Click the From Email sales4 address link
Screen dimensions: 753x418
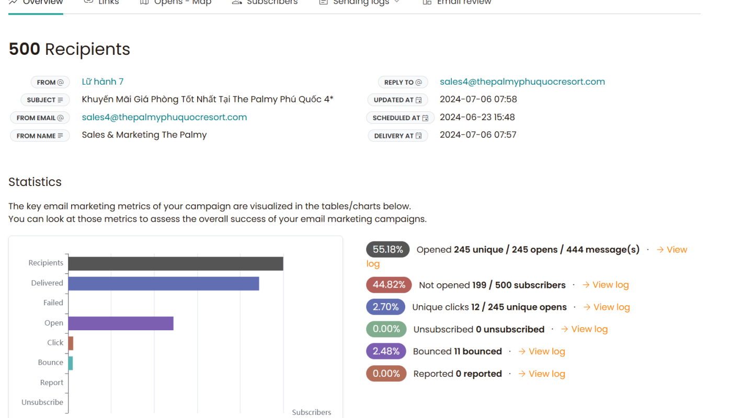tap(164, 117)
